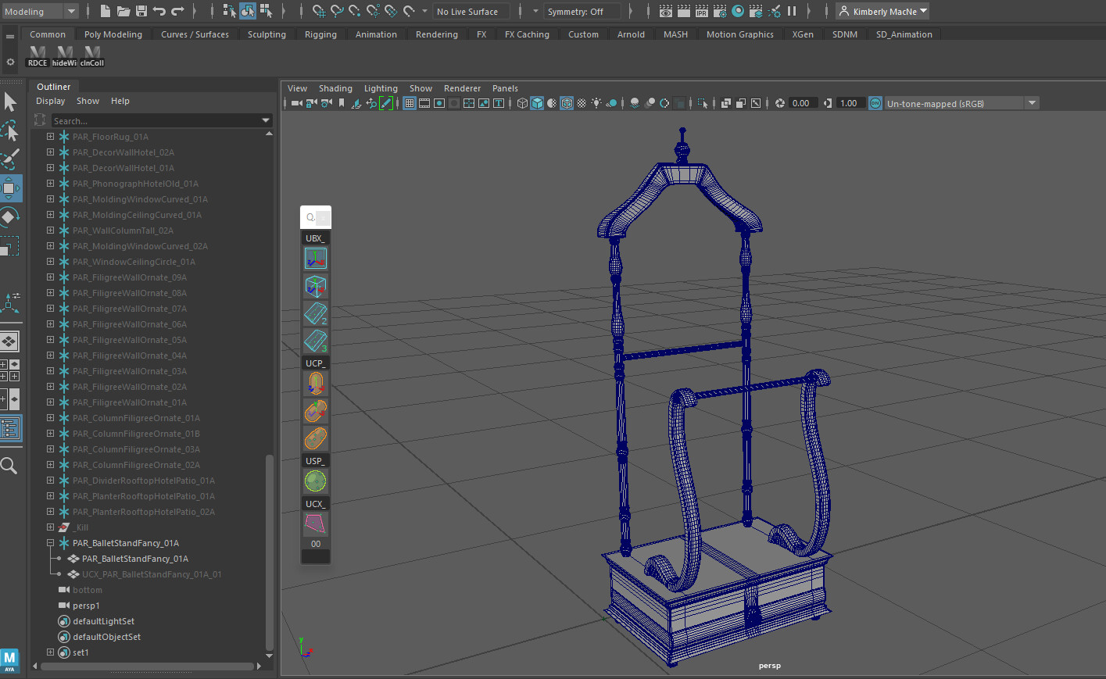Toggle viewport Resolution Gate display
Image resolution: width=1106 pixels, height=679 pixels.
click(x=439, y=103)
